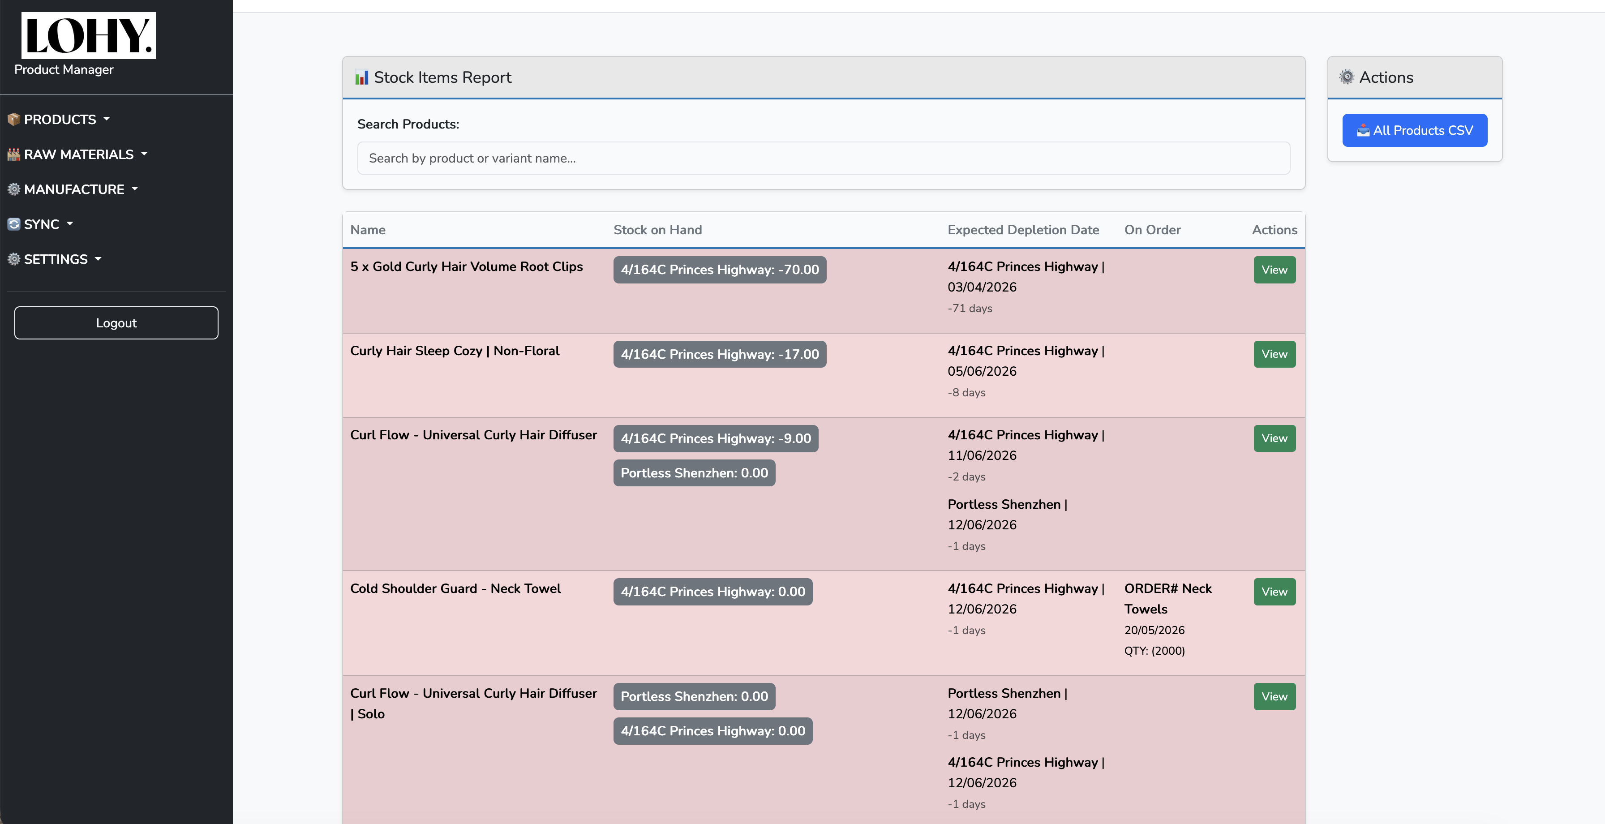Click the QTY: (2000) order quantity
The width and height of the screenshot is (1605, 824).
1154,651
